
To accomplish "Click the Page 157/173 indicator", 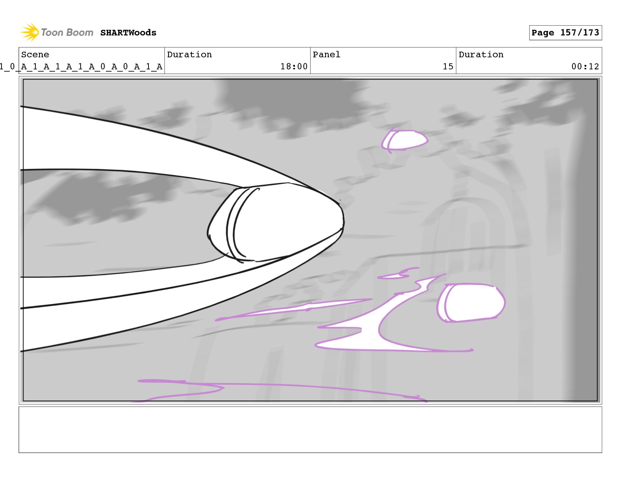I will click(x=565, y=33).
